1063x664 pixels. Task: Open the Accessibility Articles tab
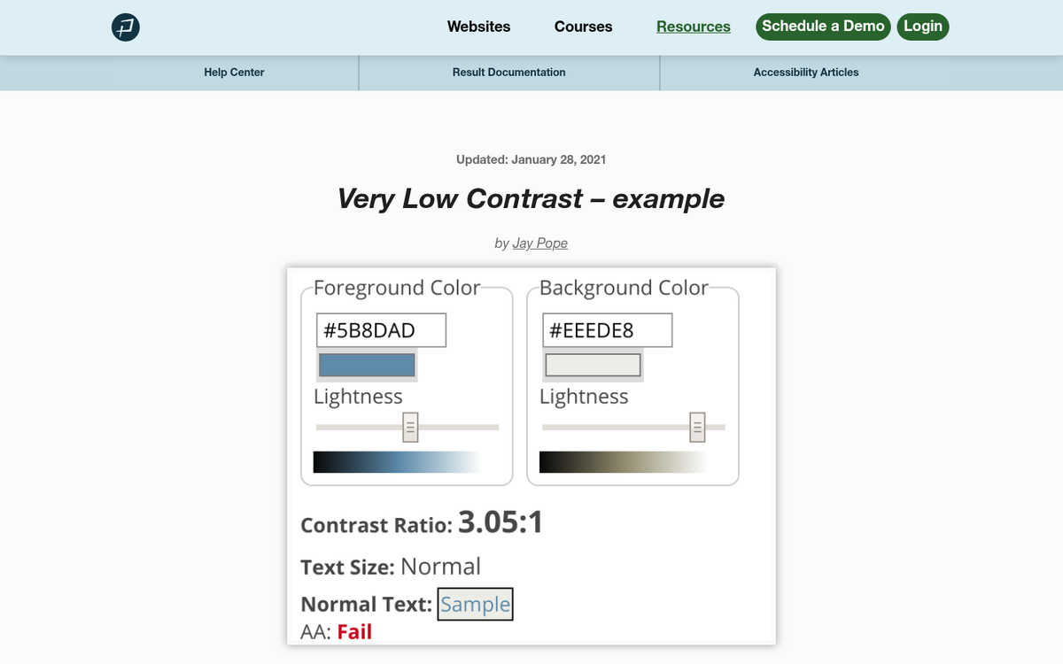(806, 72)
